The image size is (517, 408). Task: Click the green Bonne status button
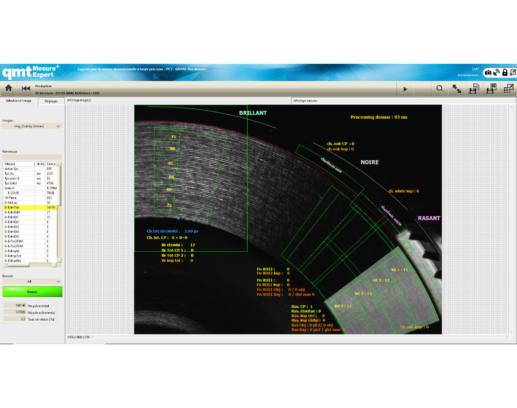pyautogui.click(x=32, y=292)
